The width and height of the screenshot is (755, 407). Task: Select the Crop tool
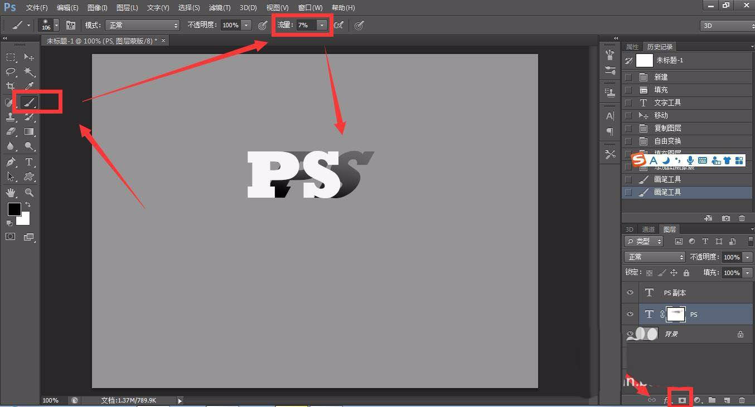tap(11, 86)
